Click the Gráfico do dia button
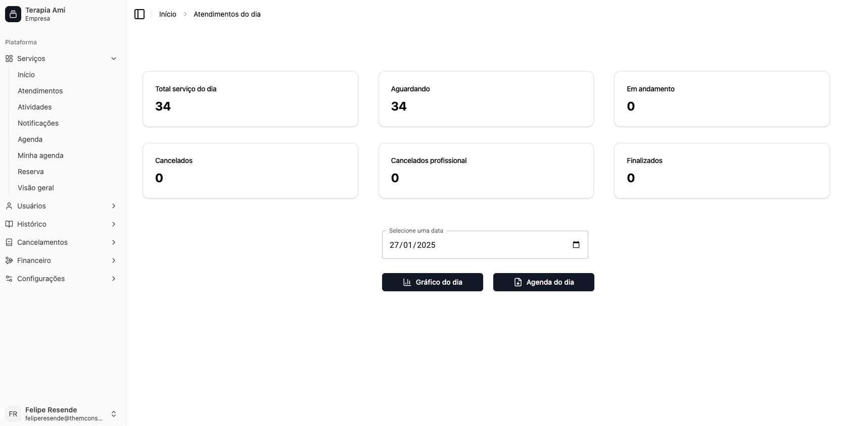The height and width of the screenshot is (426, 843). 433,282
